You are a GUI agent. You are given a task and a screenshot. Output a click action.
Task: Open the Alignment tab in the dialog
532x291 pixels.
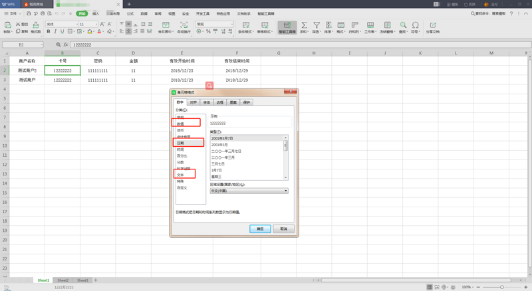point(194,102)
